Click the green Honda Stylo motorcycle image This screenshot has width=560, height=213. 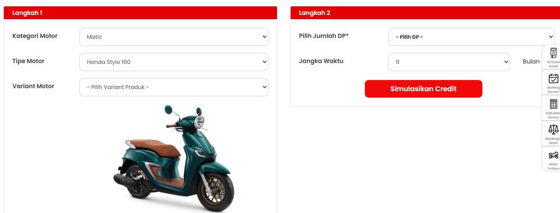click(x=174, y=158)
